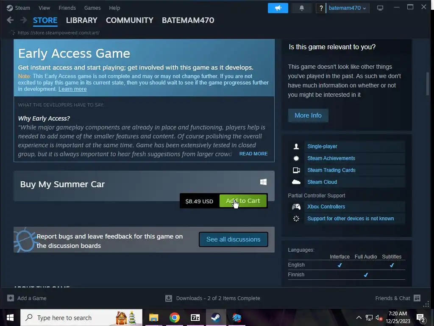Expand developer text with READ MORE
434x326 pixels.
[253, 154]
